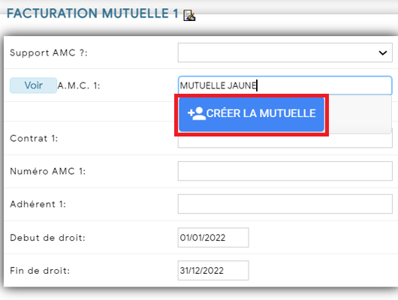Click the Adhérent 1 input field

click(x=285, y=204)
